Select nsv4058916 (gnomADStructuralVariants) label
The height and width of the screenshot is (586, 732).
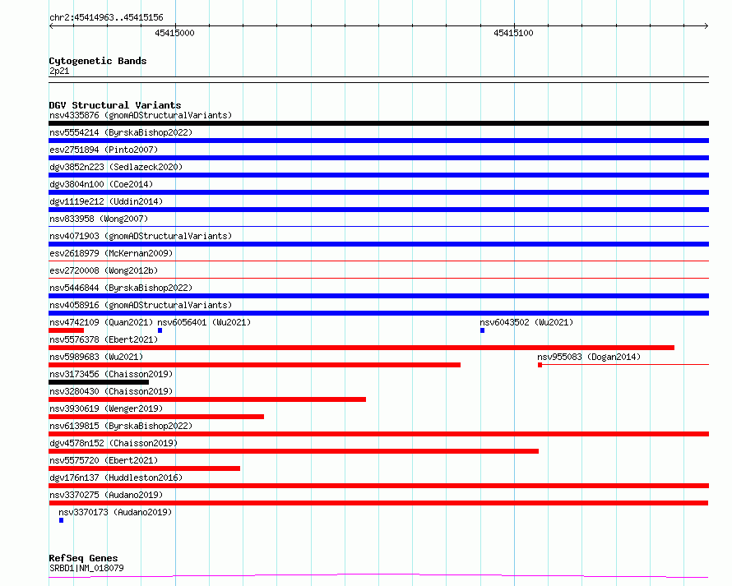point(141,305)
